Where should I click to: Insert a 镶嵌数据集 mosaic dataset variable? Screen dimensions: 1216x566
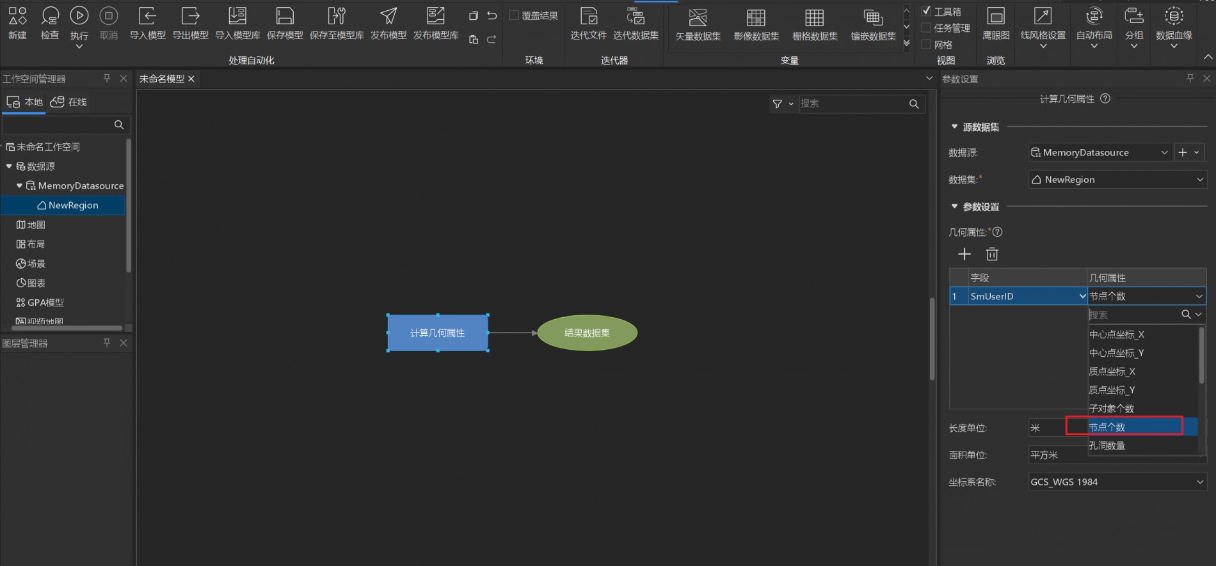(x=874, y=26)
